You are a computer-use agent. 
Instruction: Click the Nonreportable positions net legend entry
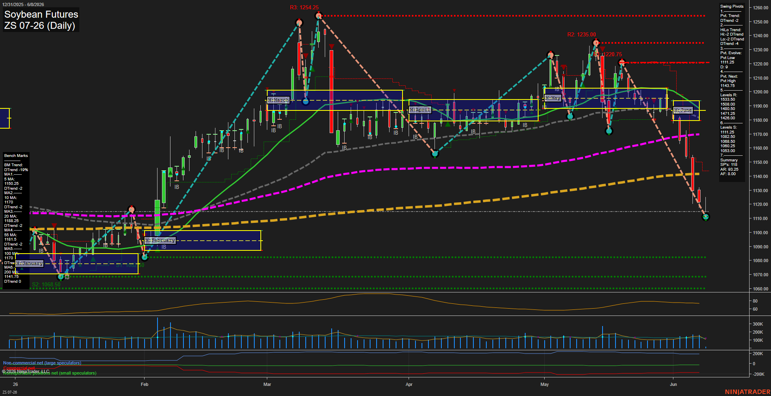click(x=50, y=373)
